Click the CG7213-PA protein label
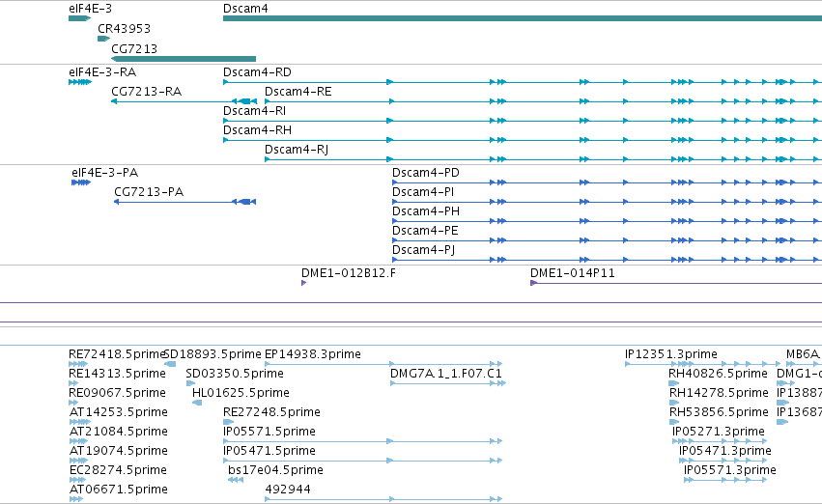This screenshot has height=504, width=822. pos(149,192)
